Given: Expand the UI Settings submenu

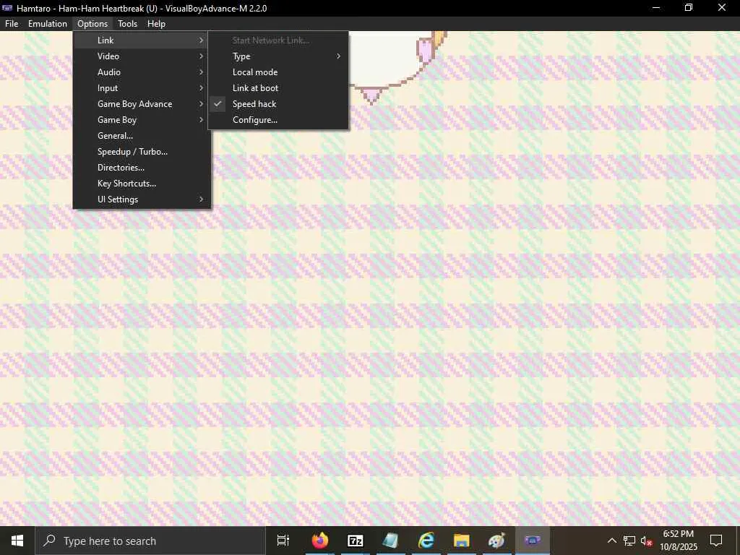Looking at the screenshot, I should pos(142,199).
